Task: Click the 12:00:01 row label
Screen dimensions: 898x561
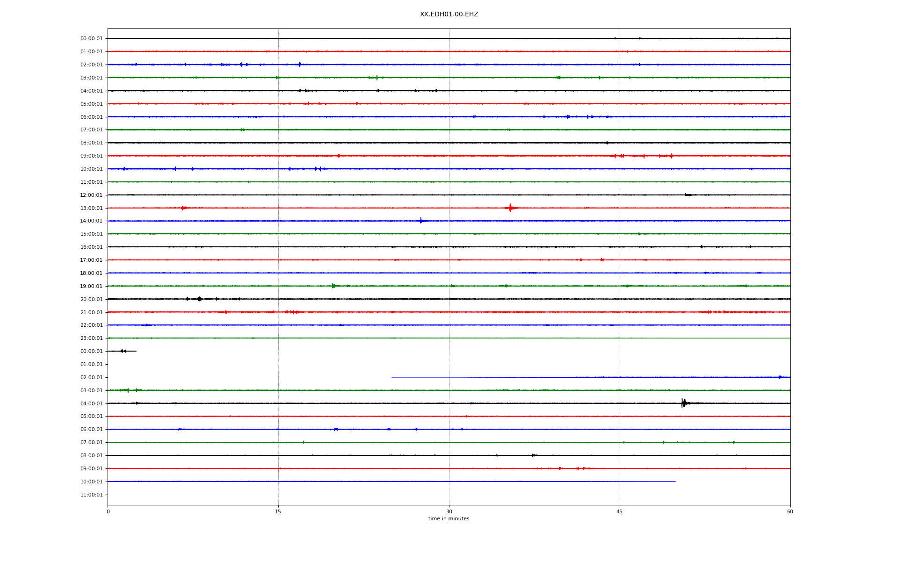Action: [x=91, y=195]
